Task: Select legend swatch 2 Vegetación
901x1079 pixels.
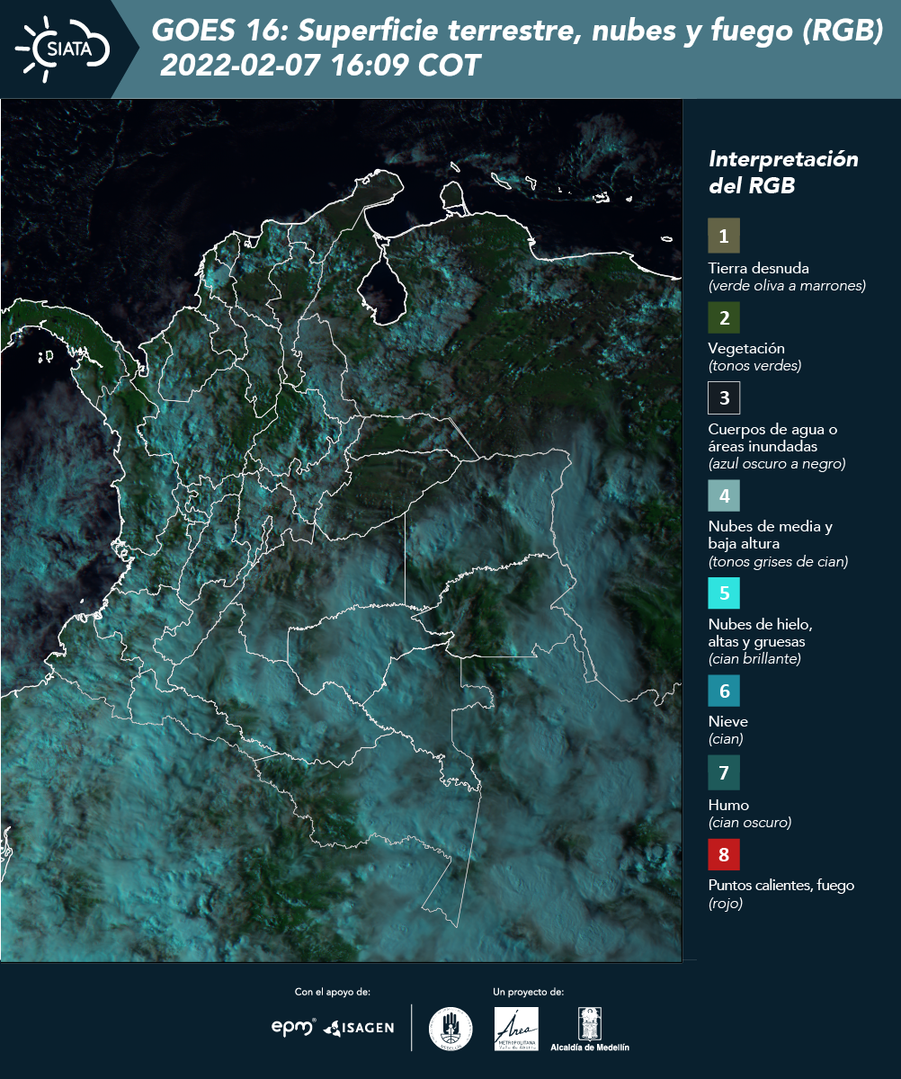Action: pyautogui.click(x=724, y=317)
